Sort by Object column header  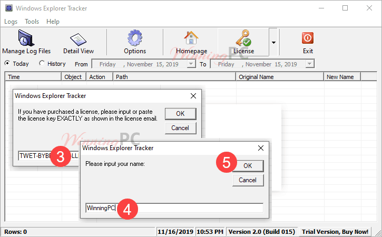click(74, 77)
